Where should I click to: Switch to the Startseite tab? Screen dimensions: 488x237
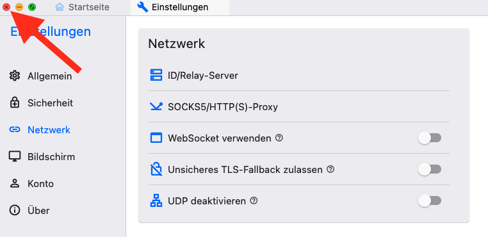(82, 7)
